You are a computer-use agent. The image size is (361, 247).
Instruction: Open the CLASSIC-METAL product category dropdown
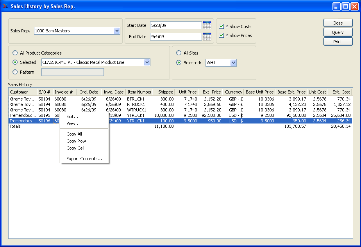pos(147,62)
